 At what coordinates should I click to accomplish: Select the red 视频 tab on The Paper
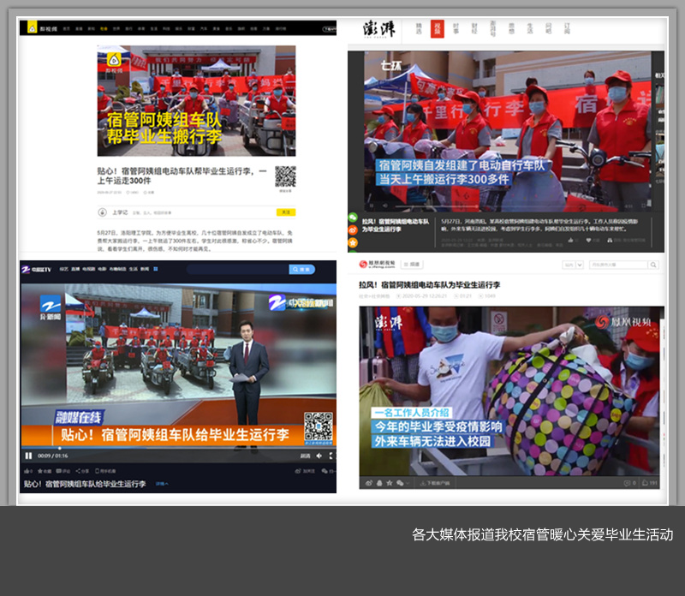(437, 28)
